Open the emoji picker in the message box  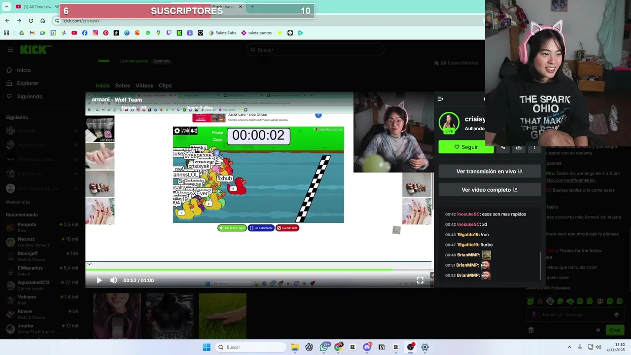[616, 315]
